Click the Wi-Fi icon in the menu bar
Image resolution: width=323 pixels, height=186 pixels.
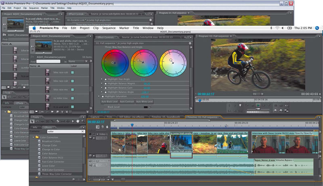pyautogui.click(x=277, y=28)
